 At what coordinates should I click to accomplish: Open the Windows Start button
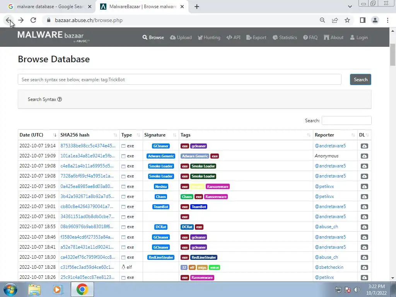(10, 289)
